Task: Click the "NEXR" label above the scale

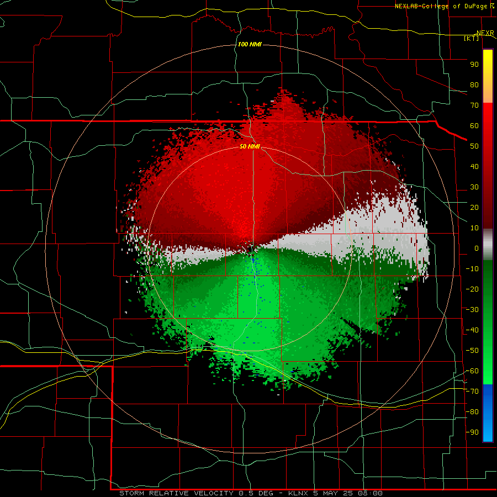Action: (x=485, y=33)
